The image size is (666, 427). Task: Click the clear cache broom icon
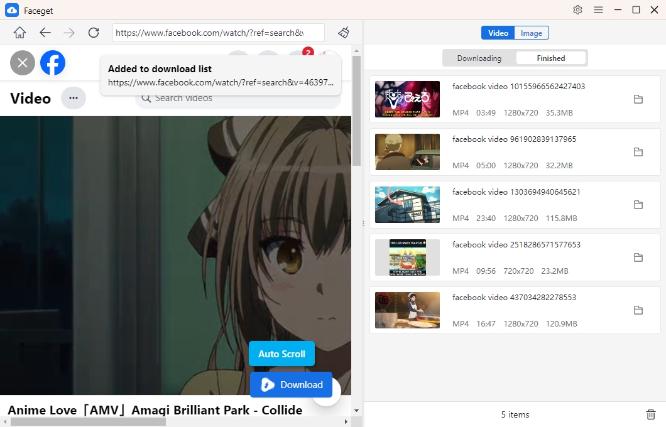point(344,33)
